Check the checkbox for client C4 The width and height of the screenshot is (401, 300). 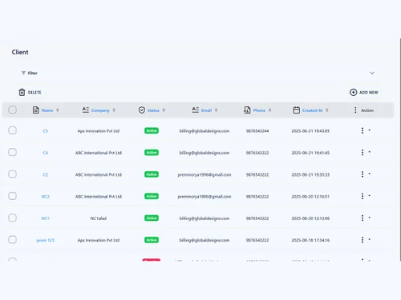coord(12,152)
